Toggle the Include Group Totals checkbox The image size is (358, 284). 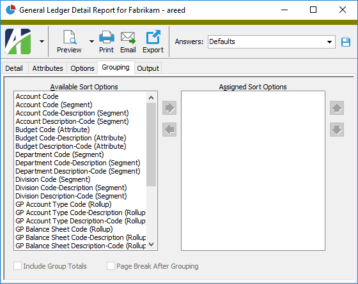pyautogui.click(x=18, y=266)
